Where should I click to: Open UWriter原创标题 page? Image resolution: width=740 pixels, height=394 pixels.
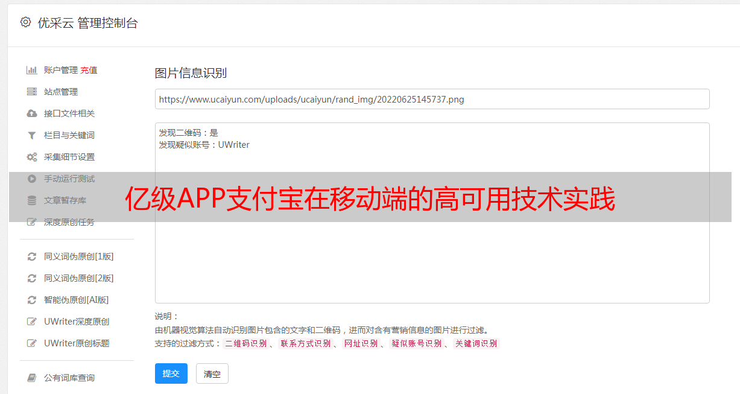coord(77,343)
